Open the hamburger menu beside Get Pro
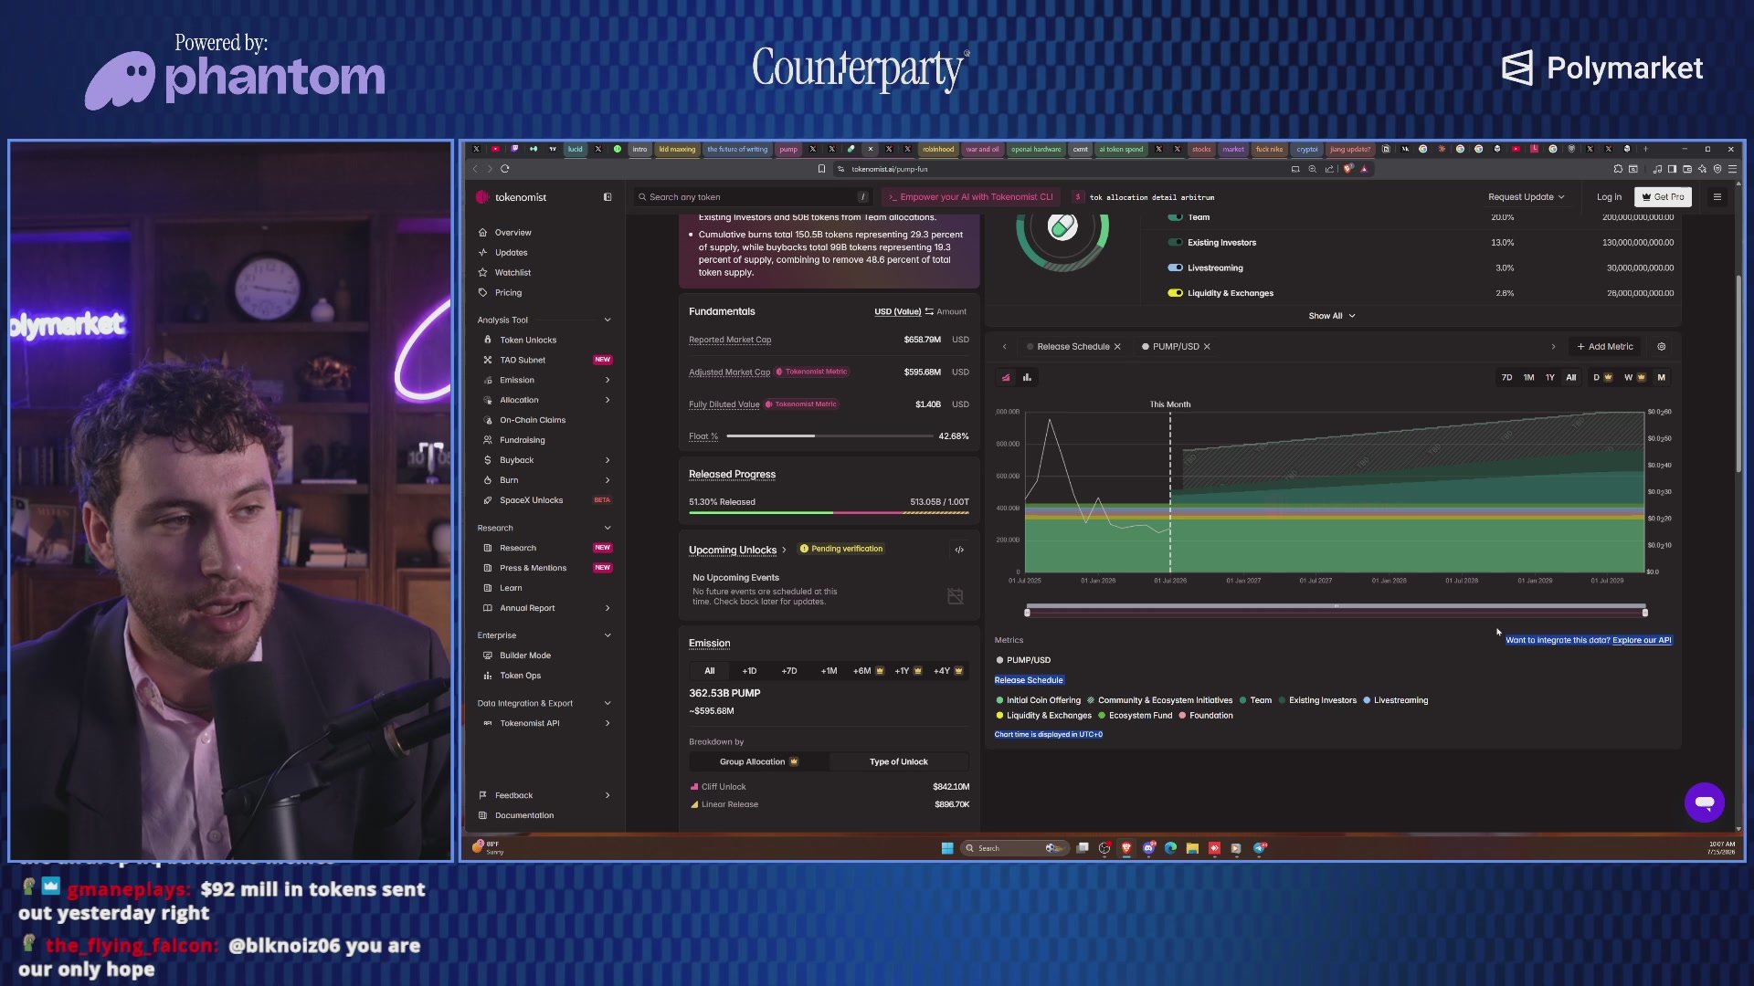 coord(1717,197)
